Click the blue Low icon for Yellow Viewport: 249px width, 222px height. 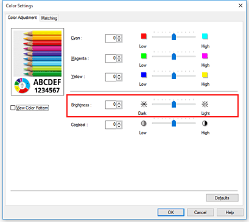click(x=144, y=75)
